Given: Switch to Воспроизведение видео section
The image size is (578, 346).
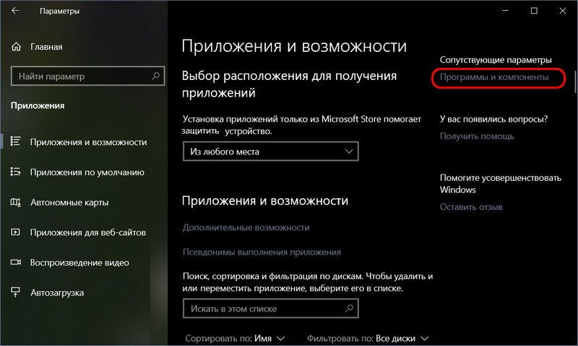Looking at the screenshot, I should pos(79,262).
